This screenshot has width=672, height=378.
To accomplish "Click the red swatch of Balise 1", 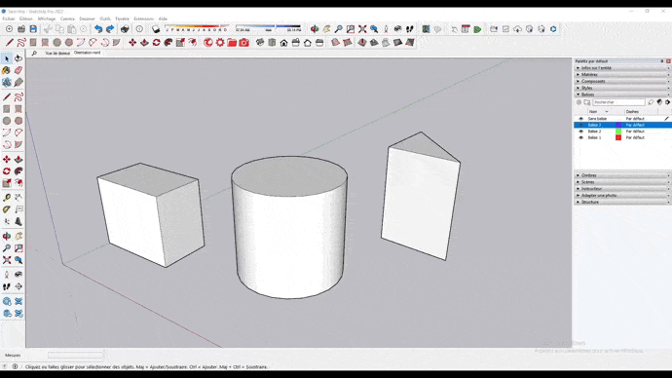I will coord(618,138).
